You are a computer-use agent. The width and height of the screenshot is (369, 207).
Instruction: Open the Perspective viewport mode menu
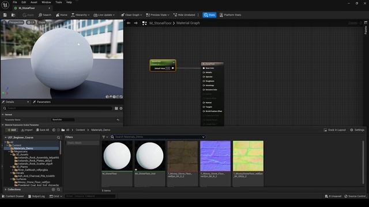16,22
